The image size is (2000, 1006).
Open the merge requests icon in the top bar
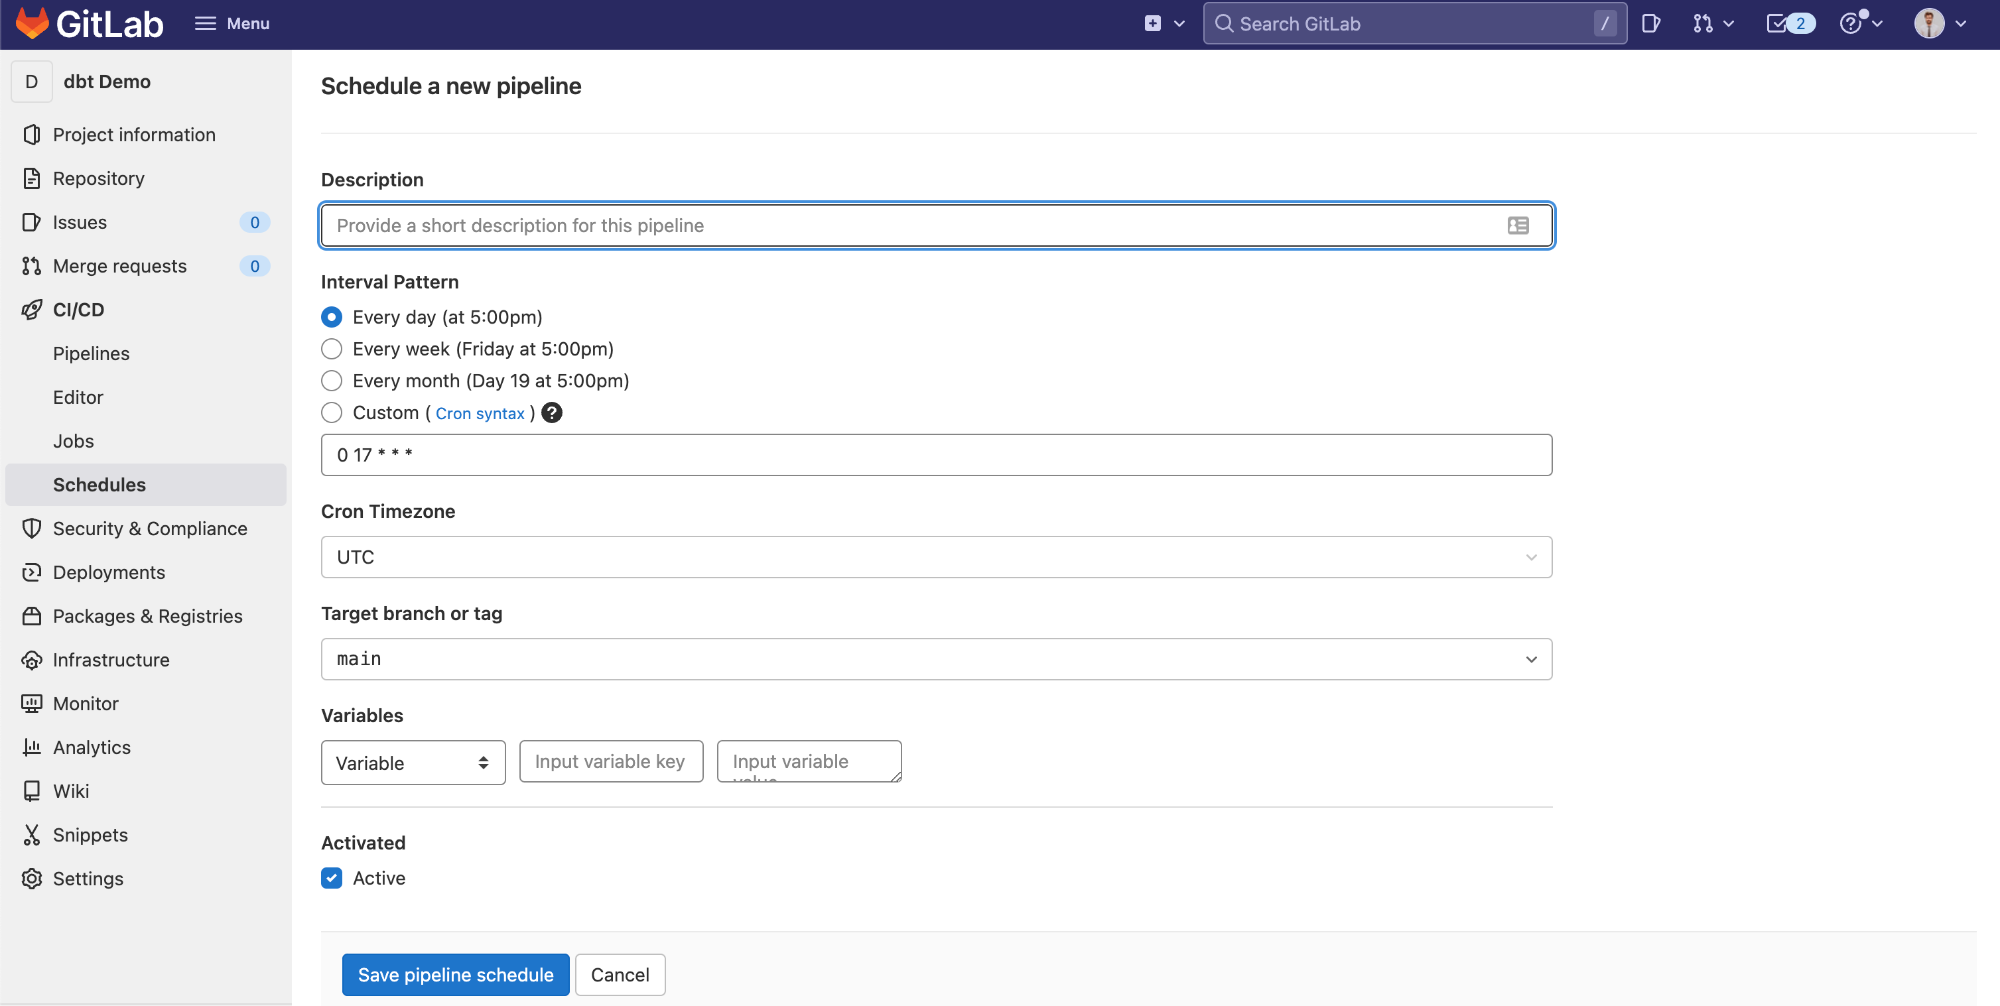(x=1703, y=24)
